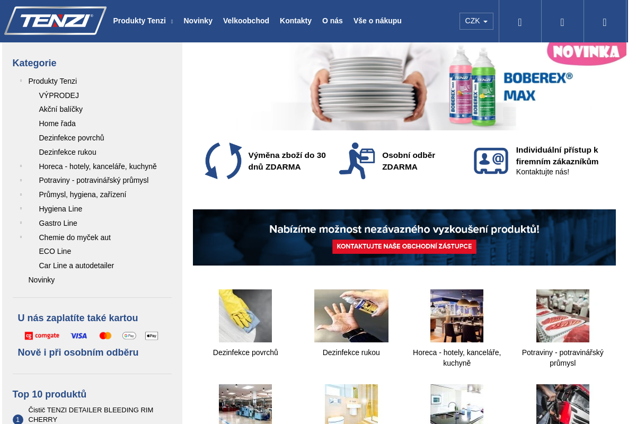This screenshot has height=424, width=636.
Task: Click the TENZI logo in header
Action: coord(56,21)
